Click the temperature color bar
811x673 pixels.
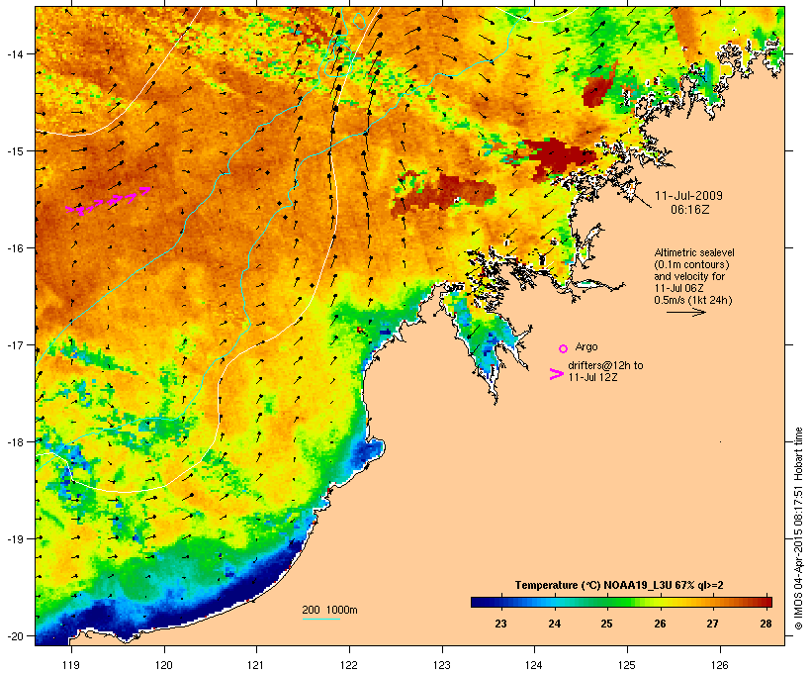point(621,602)
